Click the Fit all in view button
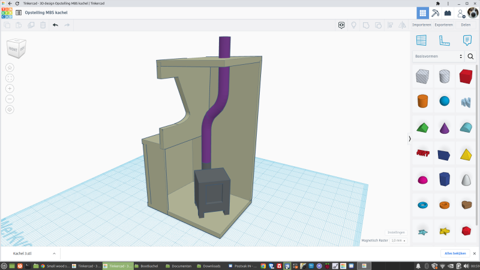Screen dimensions: 480x270 [x=10, y=78]
